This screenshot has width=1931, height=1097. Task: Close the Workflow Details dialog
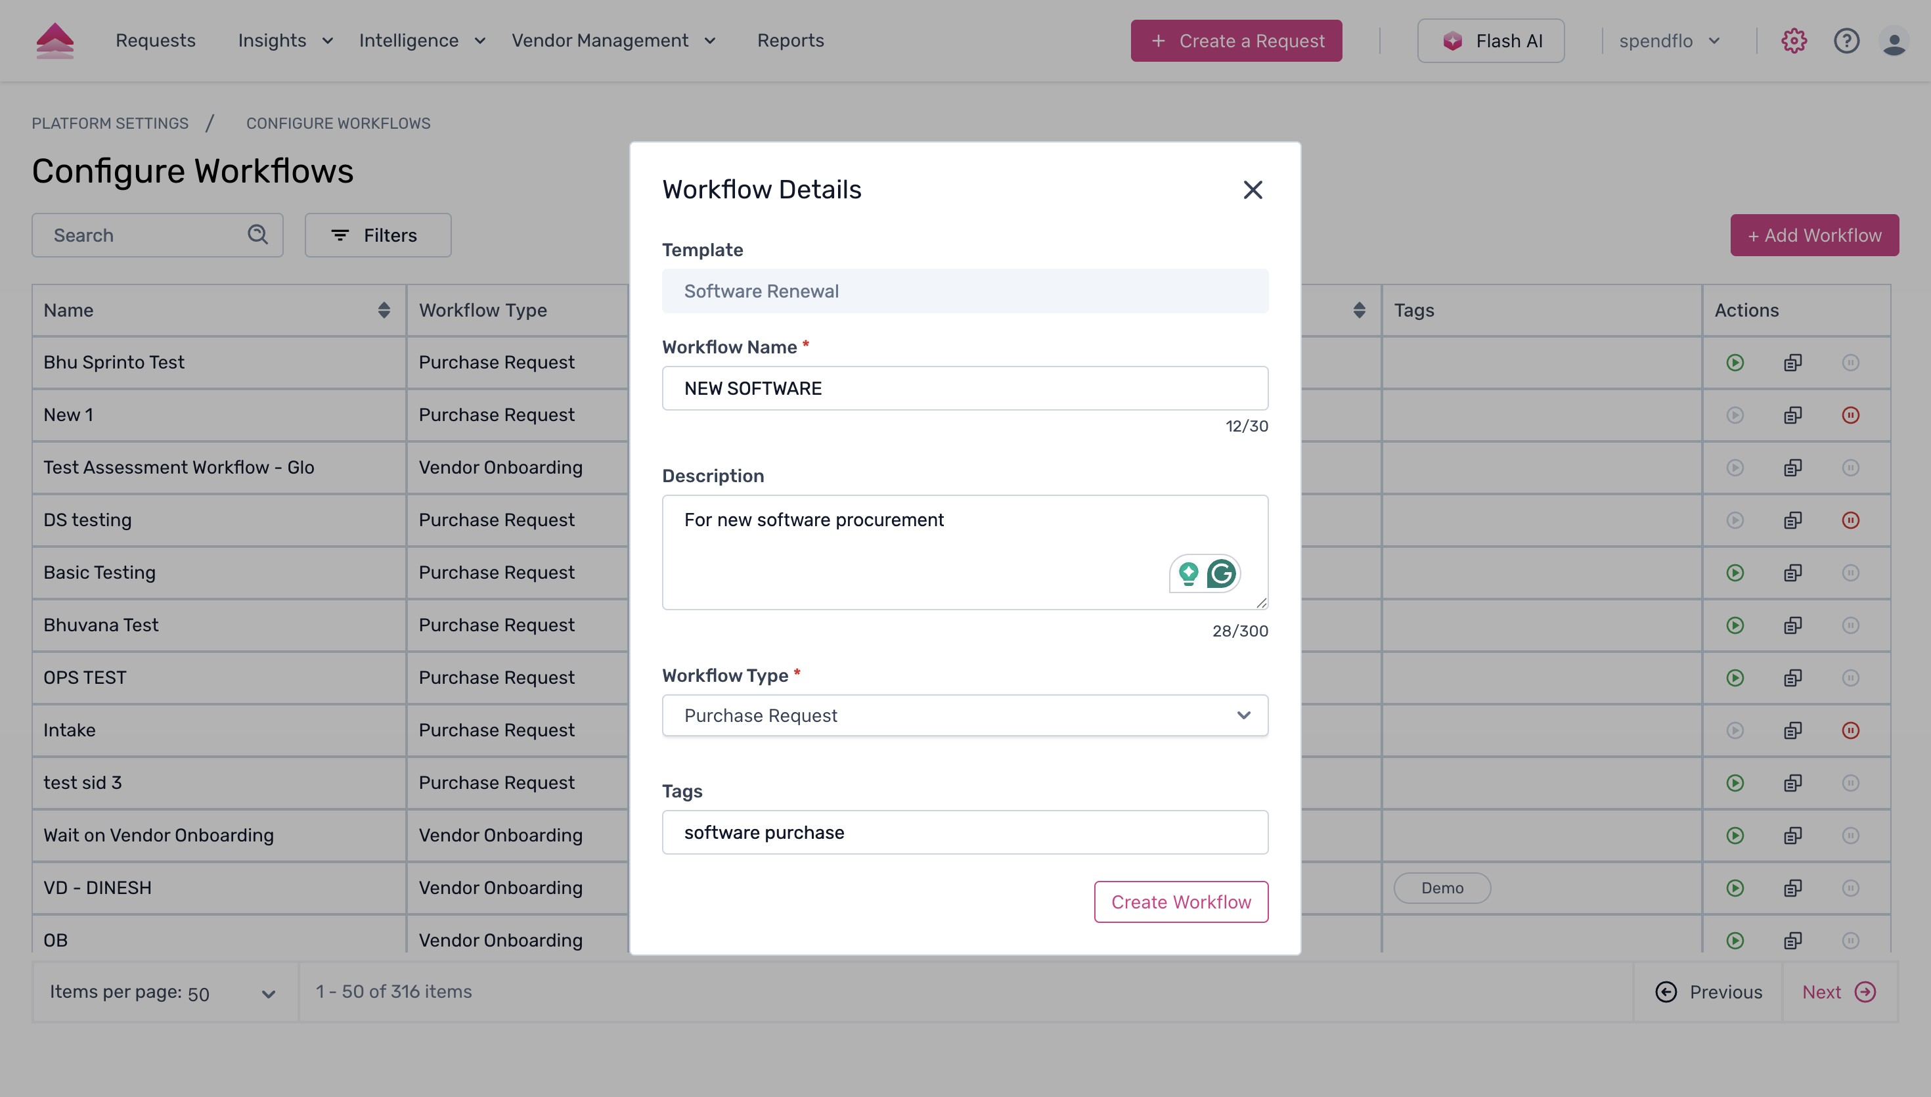pos(1253,190)
